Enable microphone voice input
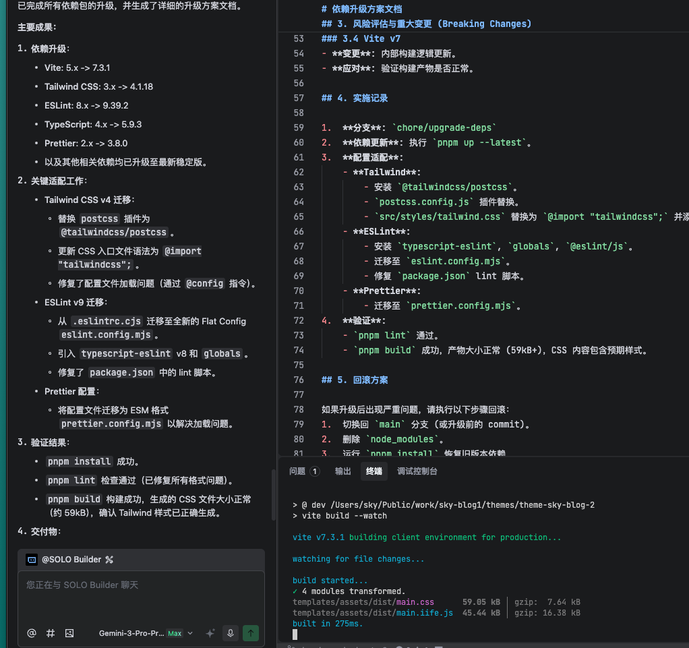 (231, 633)
